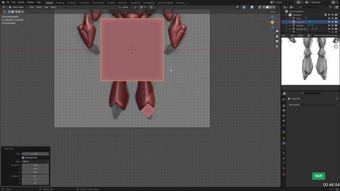Open the Help menu
This screenshot has height=191, width=340.
click(x=39, y=2)
